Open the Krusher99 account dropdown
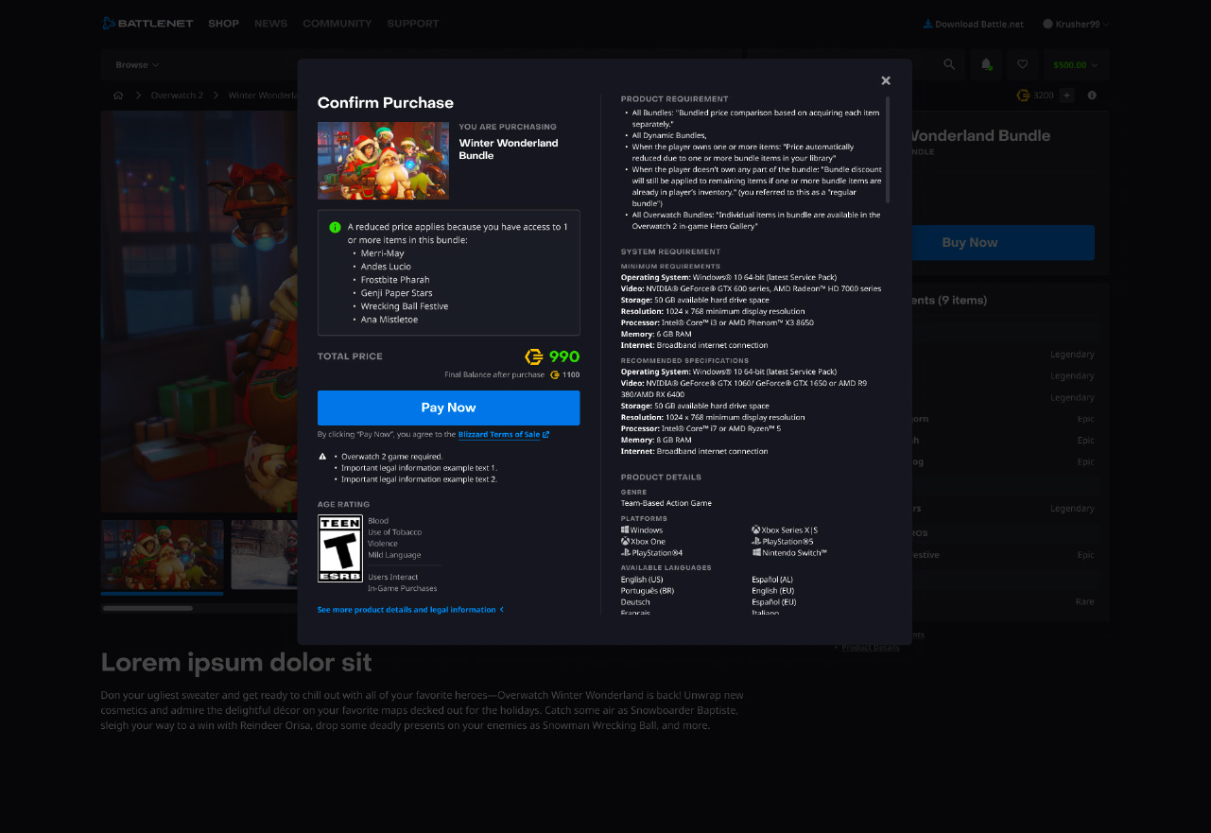Image resolution: width=1211 pixels, height=833 pixels. coord(1076,25)
